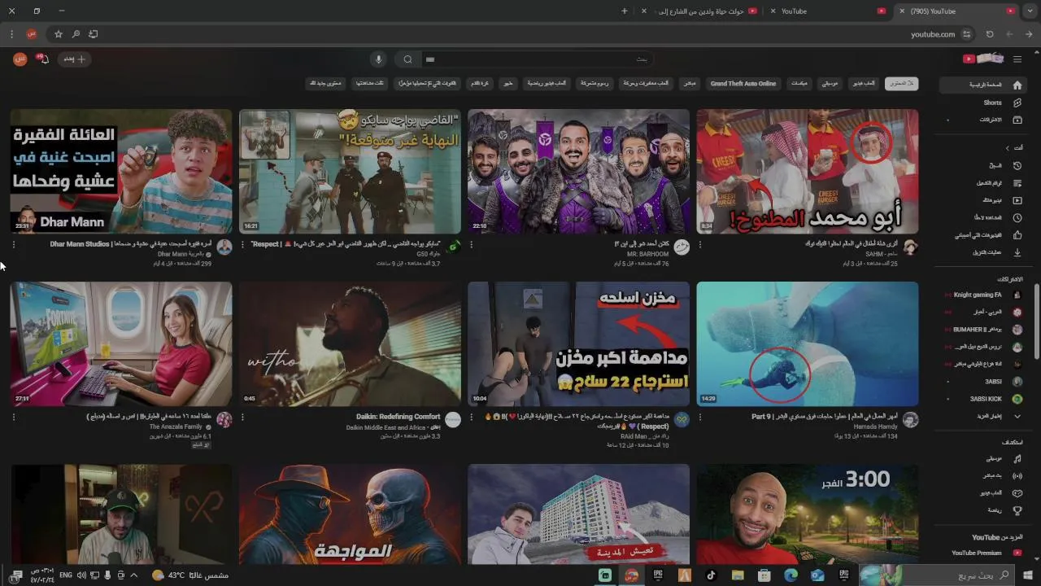The image size is (1041, 586).
Task: Open YouTube Premium in the sidebar
Action: click(x=982, y=553)
